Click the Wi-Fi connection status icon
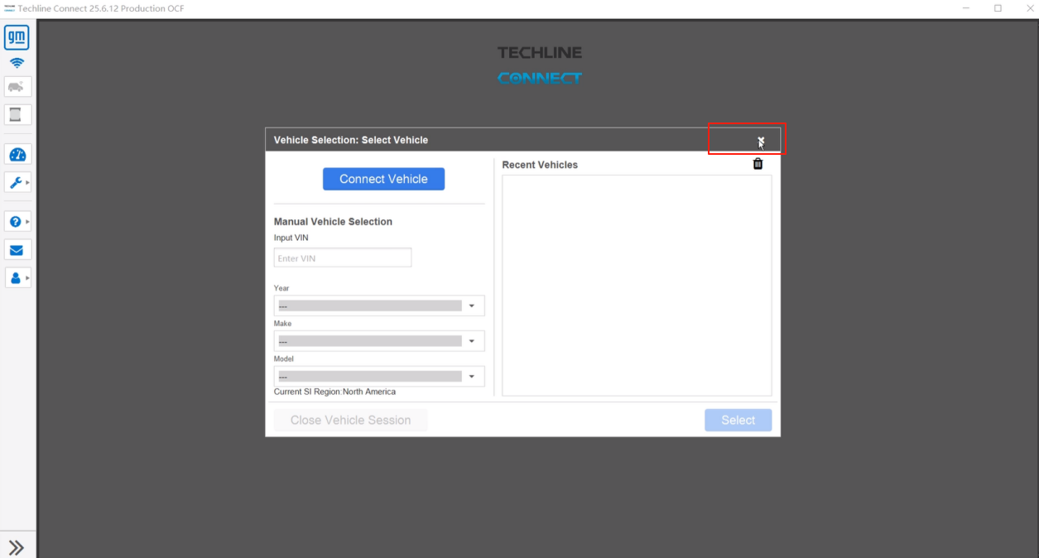This screenshot has height=558, width=1039. (x=17, y=63)
